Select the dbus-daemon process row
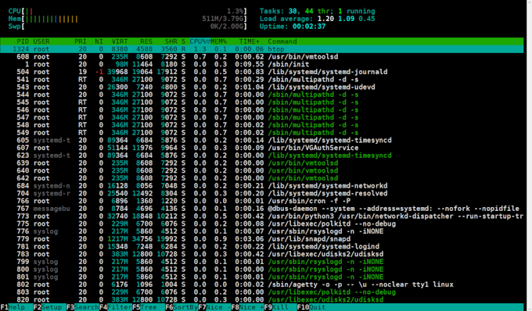The image size is (532, 311). coord(261,209)
